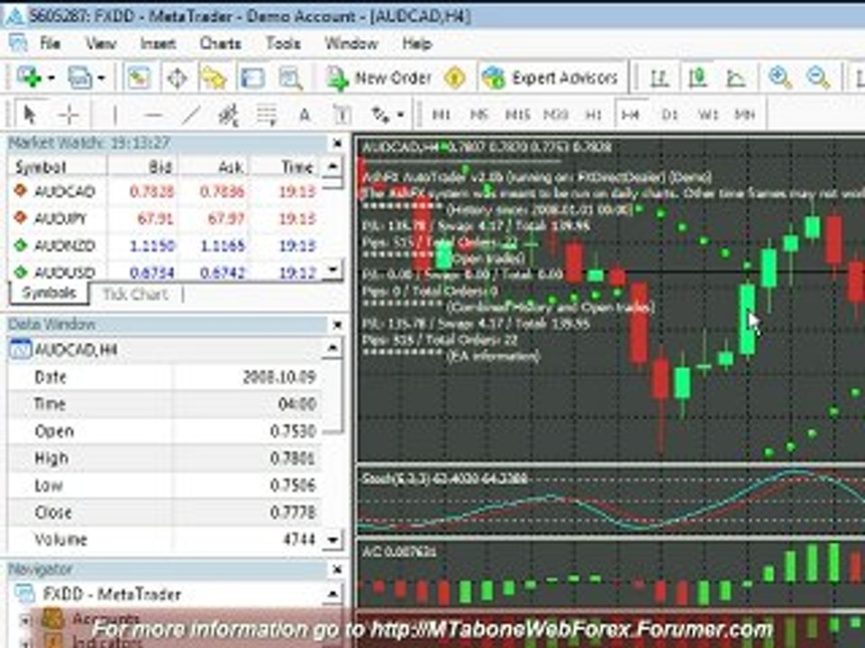This screenshot has height=648, width=865.
Task: Close the Data Window panel
Action: [338, 325]
